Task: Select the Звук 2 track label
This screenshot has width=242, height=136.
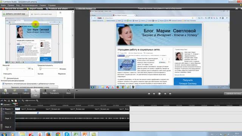Action: [8, 127]
